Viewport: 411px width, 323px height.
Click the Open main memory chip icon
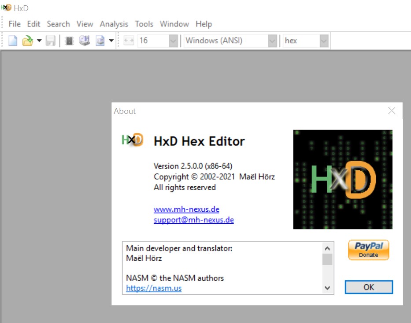[x=69, y=41]
